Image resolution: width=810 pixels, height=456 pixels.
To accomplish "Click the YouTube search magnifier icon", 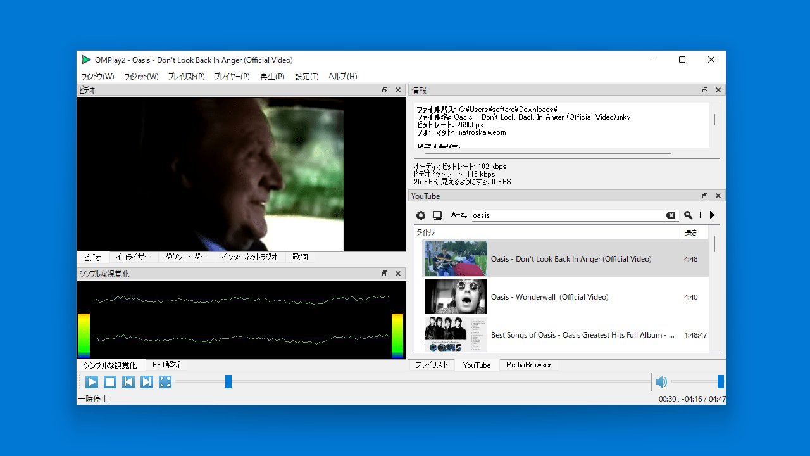I will click(688, 215).
